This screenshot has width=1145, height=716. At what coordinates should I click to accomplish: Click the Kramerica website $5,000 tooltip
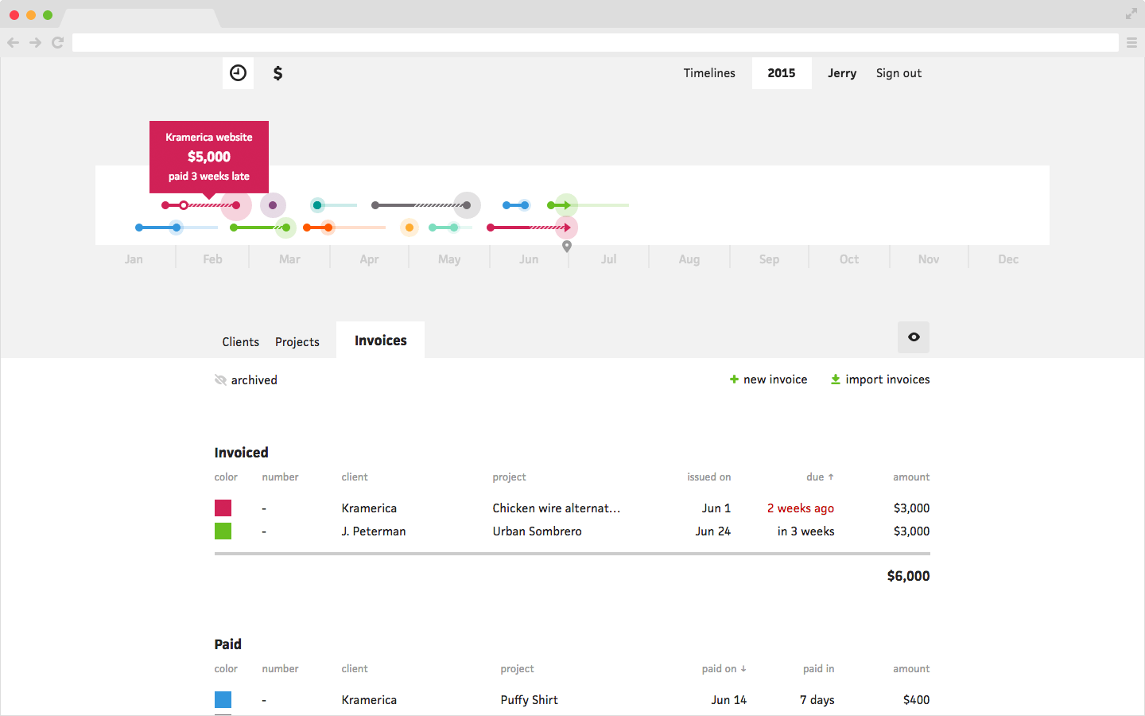tap(209, 157)
